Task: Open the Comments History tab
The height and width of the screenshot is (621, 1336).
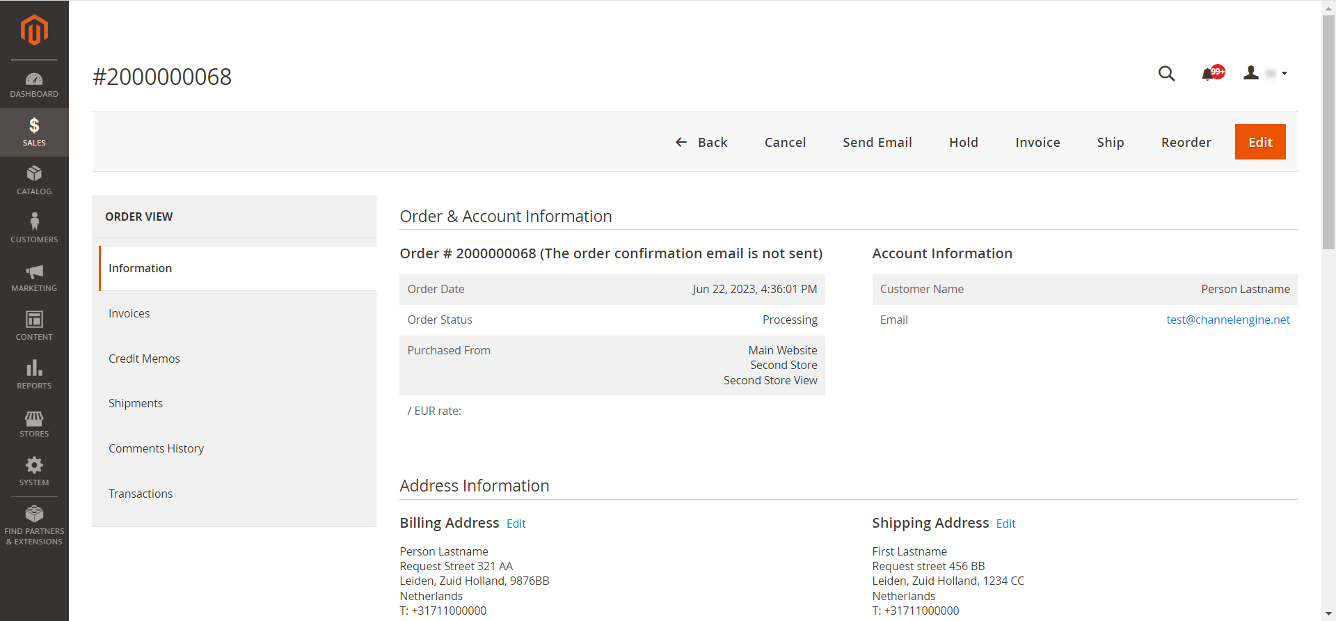Action: tap(156, 448)
